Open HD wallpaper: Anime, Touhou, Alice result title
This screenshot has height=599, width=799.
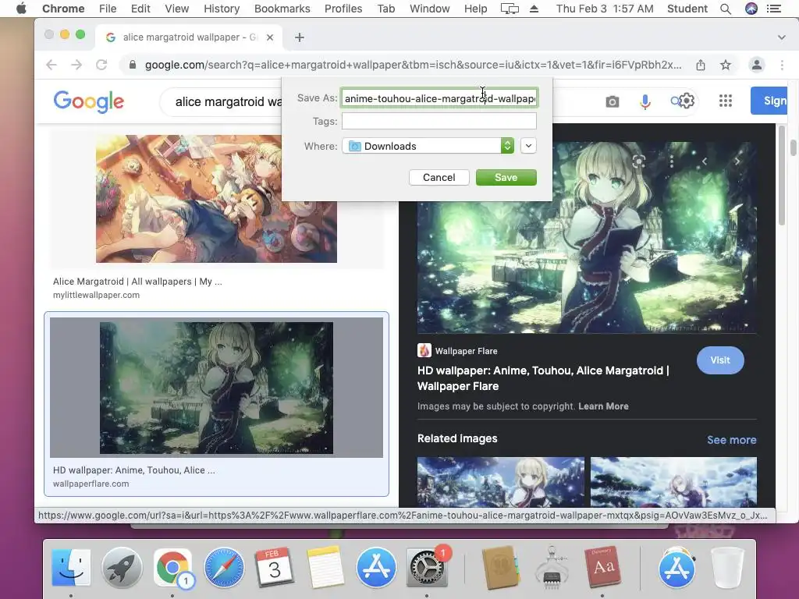tap(134, 470)
